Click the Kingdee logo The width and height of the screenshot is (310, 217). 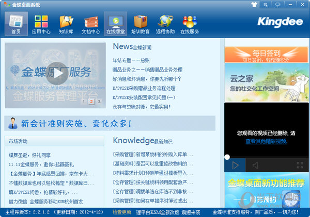[x=280, y=22]
